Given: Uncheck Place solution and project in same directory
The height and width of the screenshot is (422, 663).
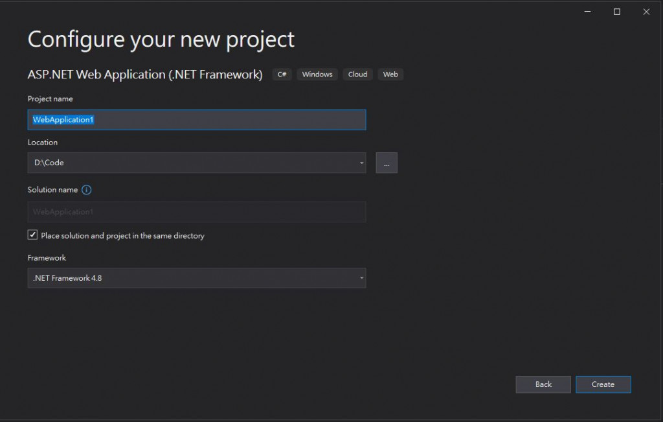Looking at the screenshot, I should tap(32, 235).
